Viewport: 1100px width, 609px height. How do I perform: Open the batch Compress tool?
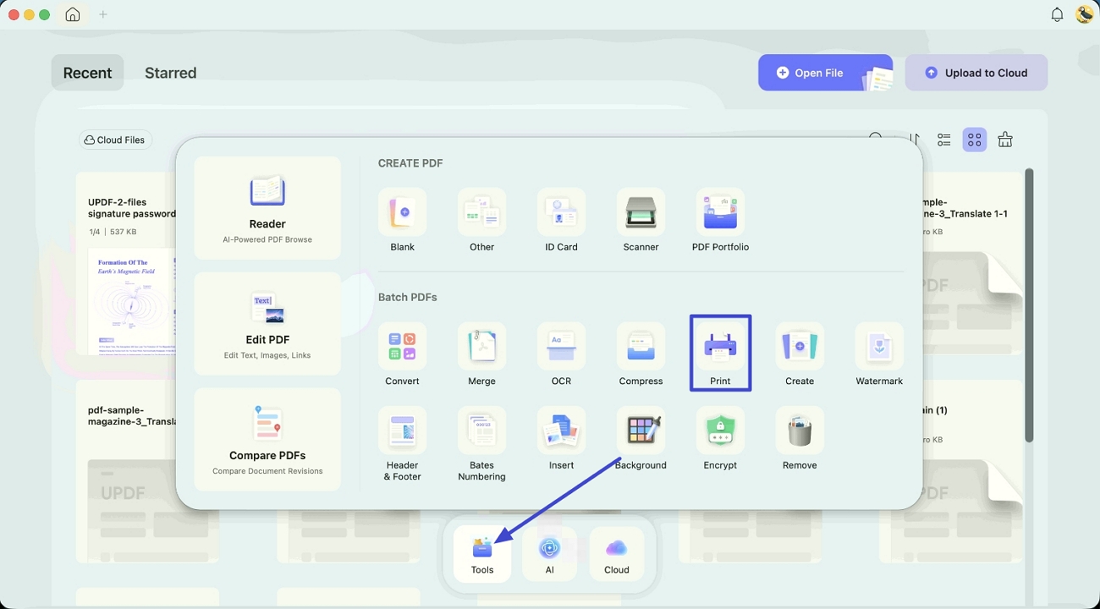(641, 354)
